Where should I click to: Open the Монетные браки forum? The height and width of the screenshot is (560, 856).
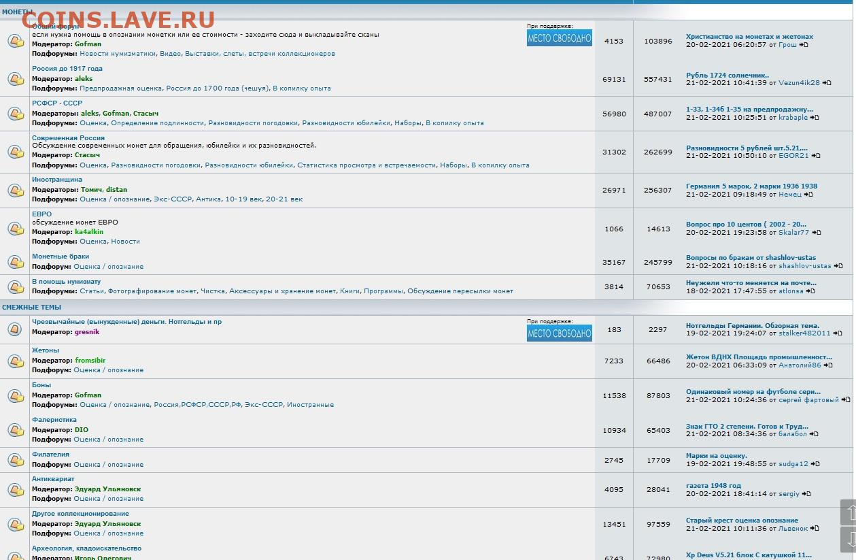pyautogui.click(x=61, y=257)
